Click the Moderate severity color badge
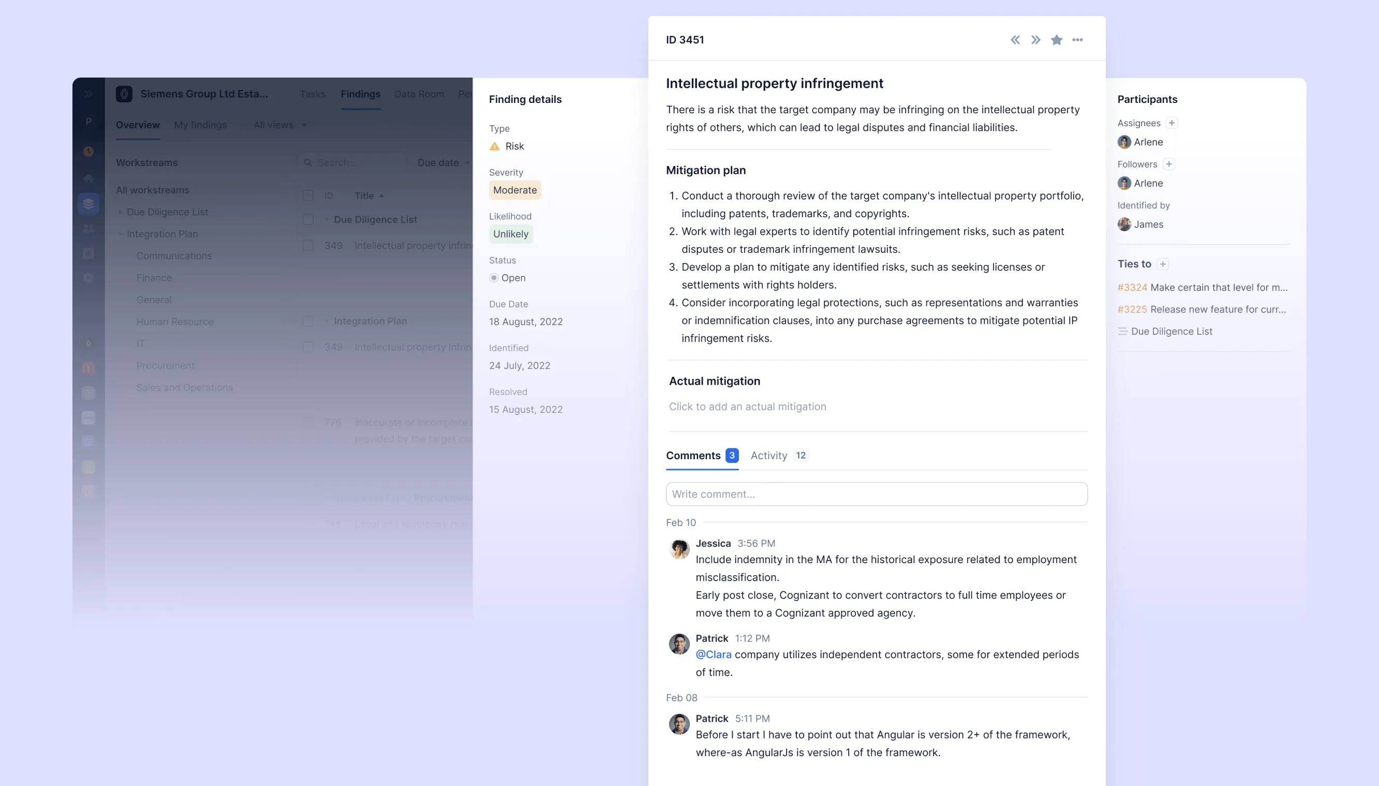 pyautogui.click(x=515, y=190)
